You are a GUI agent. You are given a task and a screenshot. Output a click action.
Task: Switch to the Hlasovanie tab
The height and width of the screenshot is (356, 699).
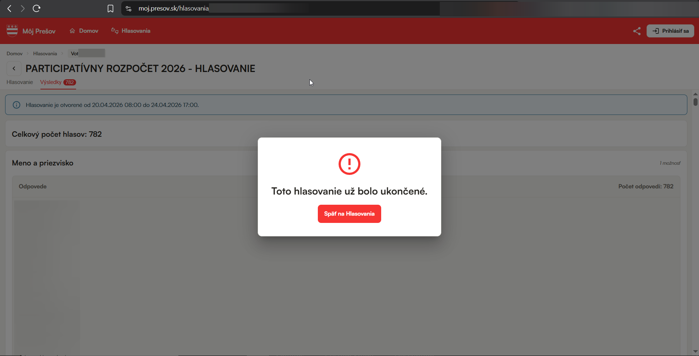[x=20, y=82]
